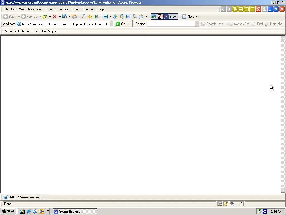The height and width of the screenshot is (215, 286).
Task: Click Download RoboForm Form Filler Plug-in link
Action: 31,31
